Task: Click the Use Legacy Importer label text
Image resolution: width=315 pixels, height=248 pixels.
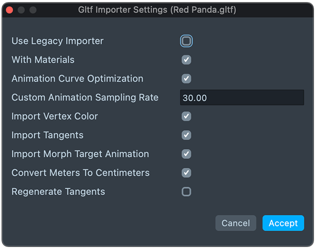Action: tap(58, 41)
